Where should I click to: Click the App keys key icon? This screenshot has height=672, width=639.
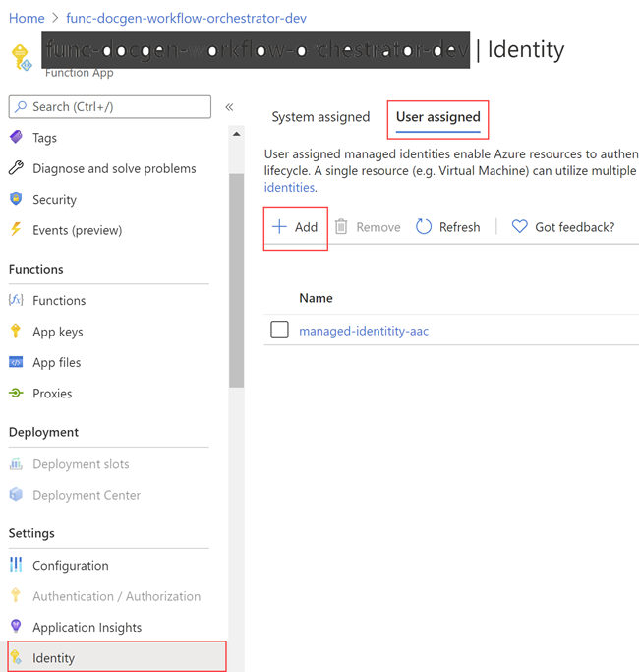[x=16, y=331]
